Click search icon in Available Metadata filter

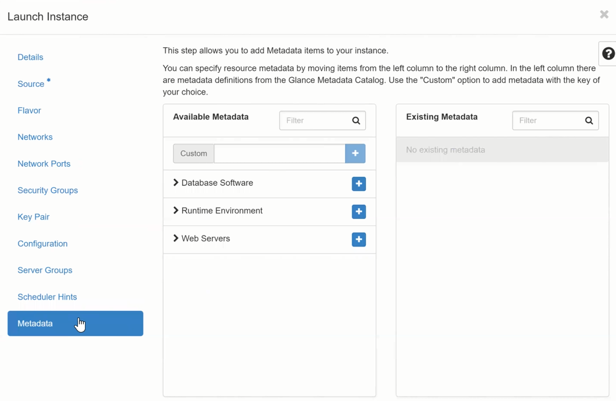pos(356,121)
